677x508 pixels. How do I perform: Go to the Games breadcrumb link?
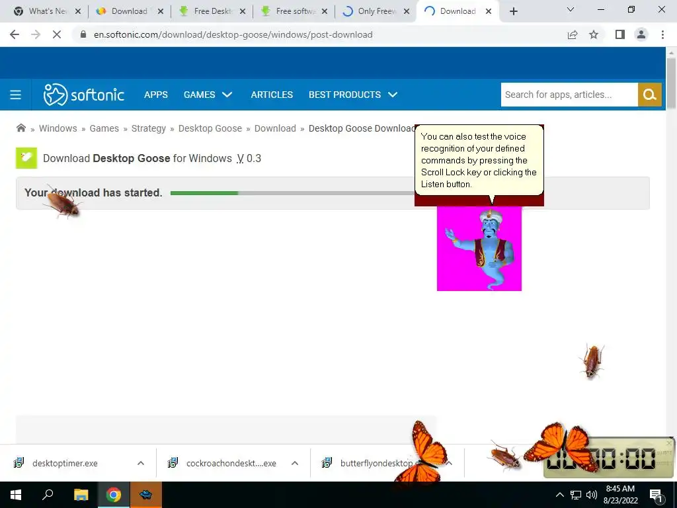point(104,128)
